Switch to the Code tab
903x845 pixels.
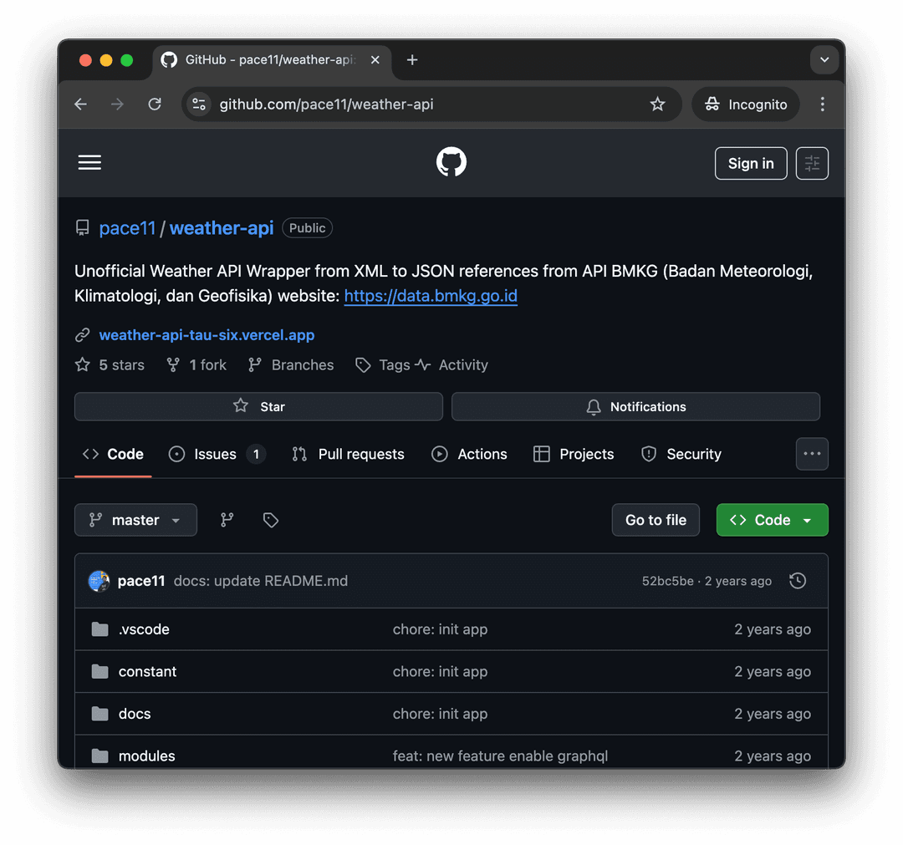pos(114,454)
